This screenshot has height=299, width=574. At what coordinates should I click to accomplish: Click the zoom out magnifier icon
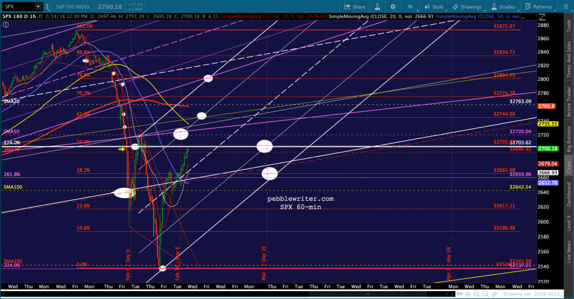485,294
